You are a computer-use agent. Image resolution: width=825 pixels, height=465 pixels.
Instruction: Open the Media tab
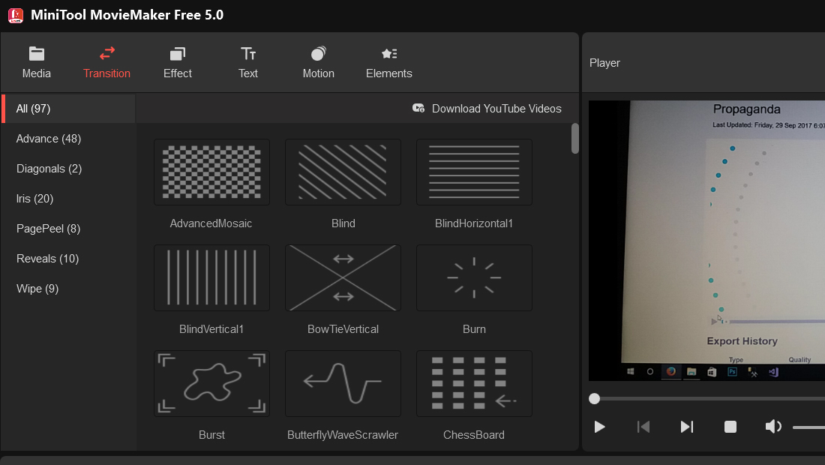tap(36, 62)
